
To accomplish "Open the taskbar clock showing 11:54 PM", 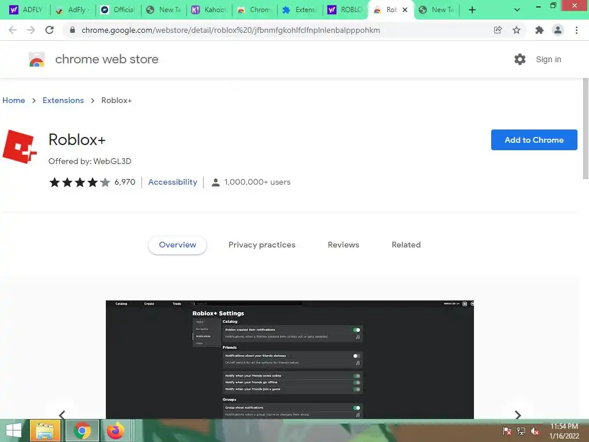I will click(x=564, y=431).
